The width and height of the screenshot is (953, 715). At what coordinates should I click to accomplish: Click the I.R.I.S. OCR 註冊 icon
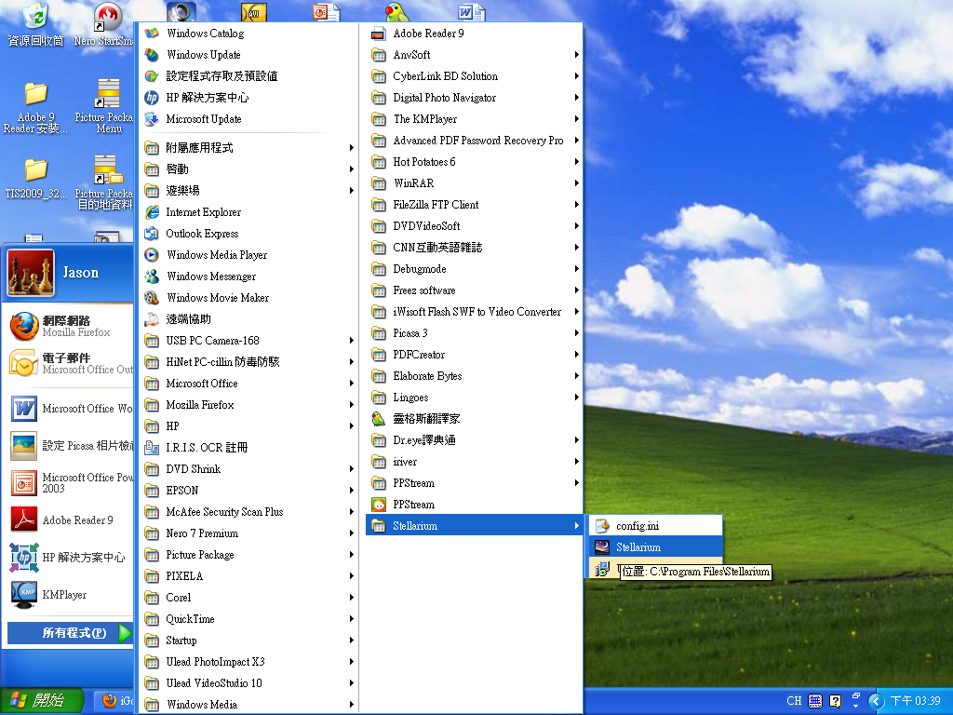click(x=152, y=448)
